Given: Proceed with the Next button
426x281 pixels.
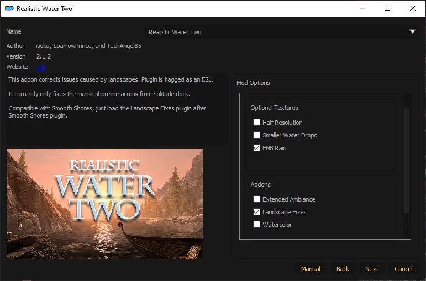Looking at the screenshot, I should pyautogui.click(x=372, y=269).
